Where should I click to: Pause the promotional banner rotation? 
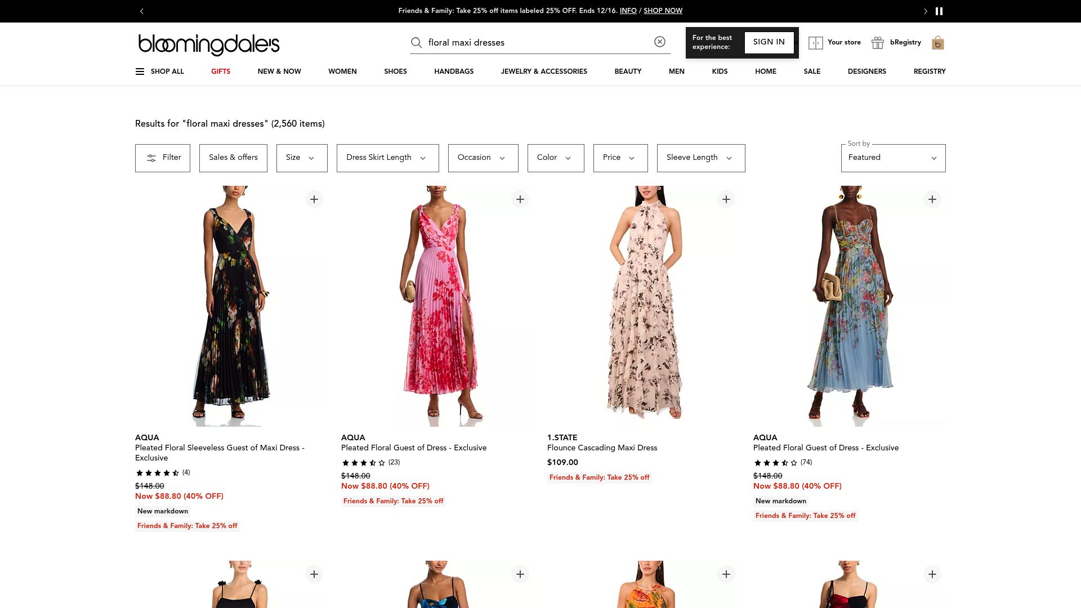point(939,11)
